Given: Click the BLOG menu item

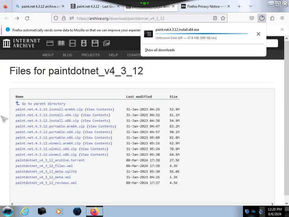Looking at the screenshot, I should tap(67, 55).
